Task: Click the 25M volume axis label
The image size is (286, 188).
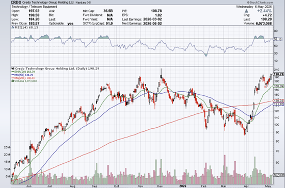Action: (7, 147)
